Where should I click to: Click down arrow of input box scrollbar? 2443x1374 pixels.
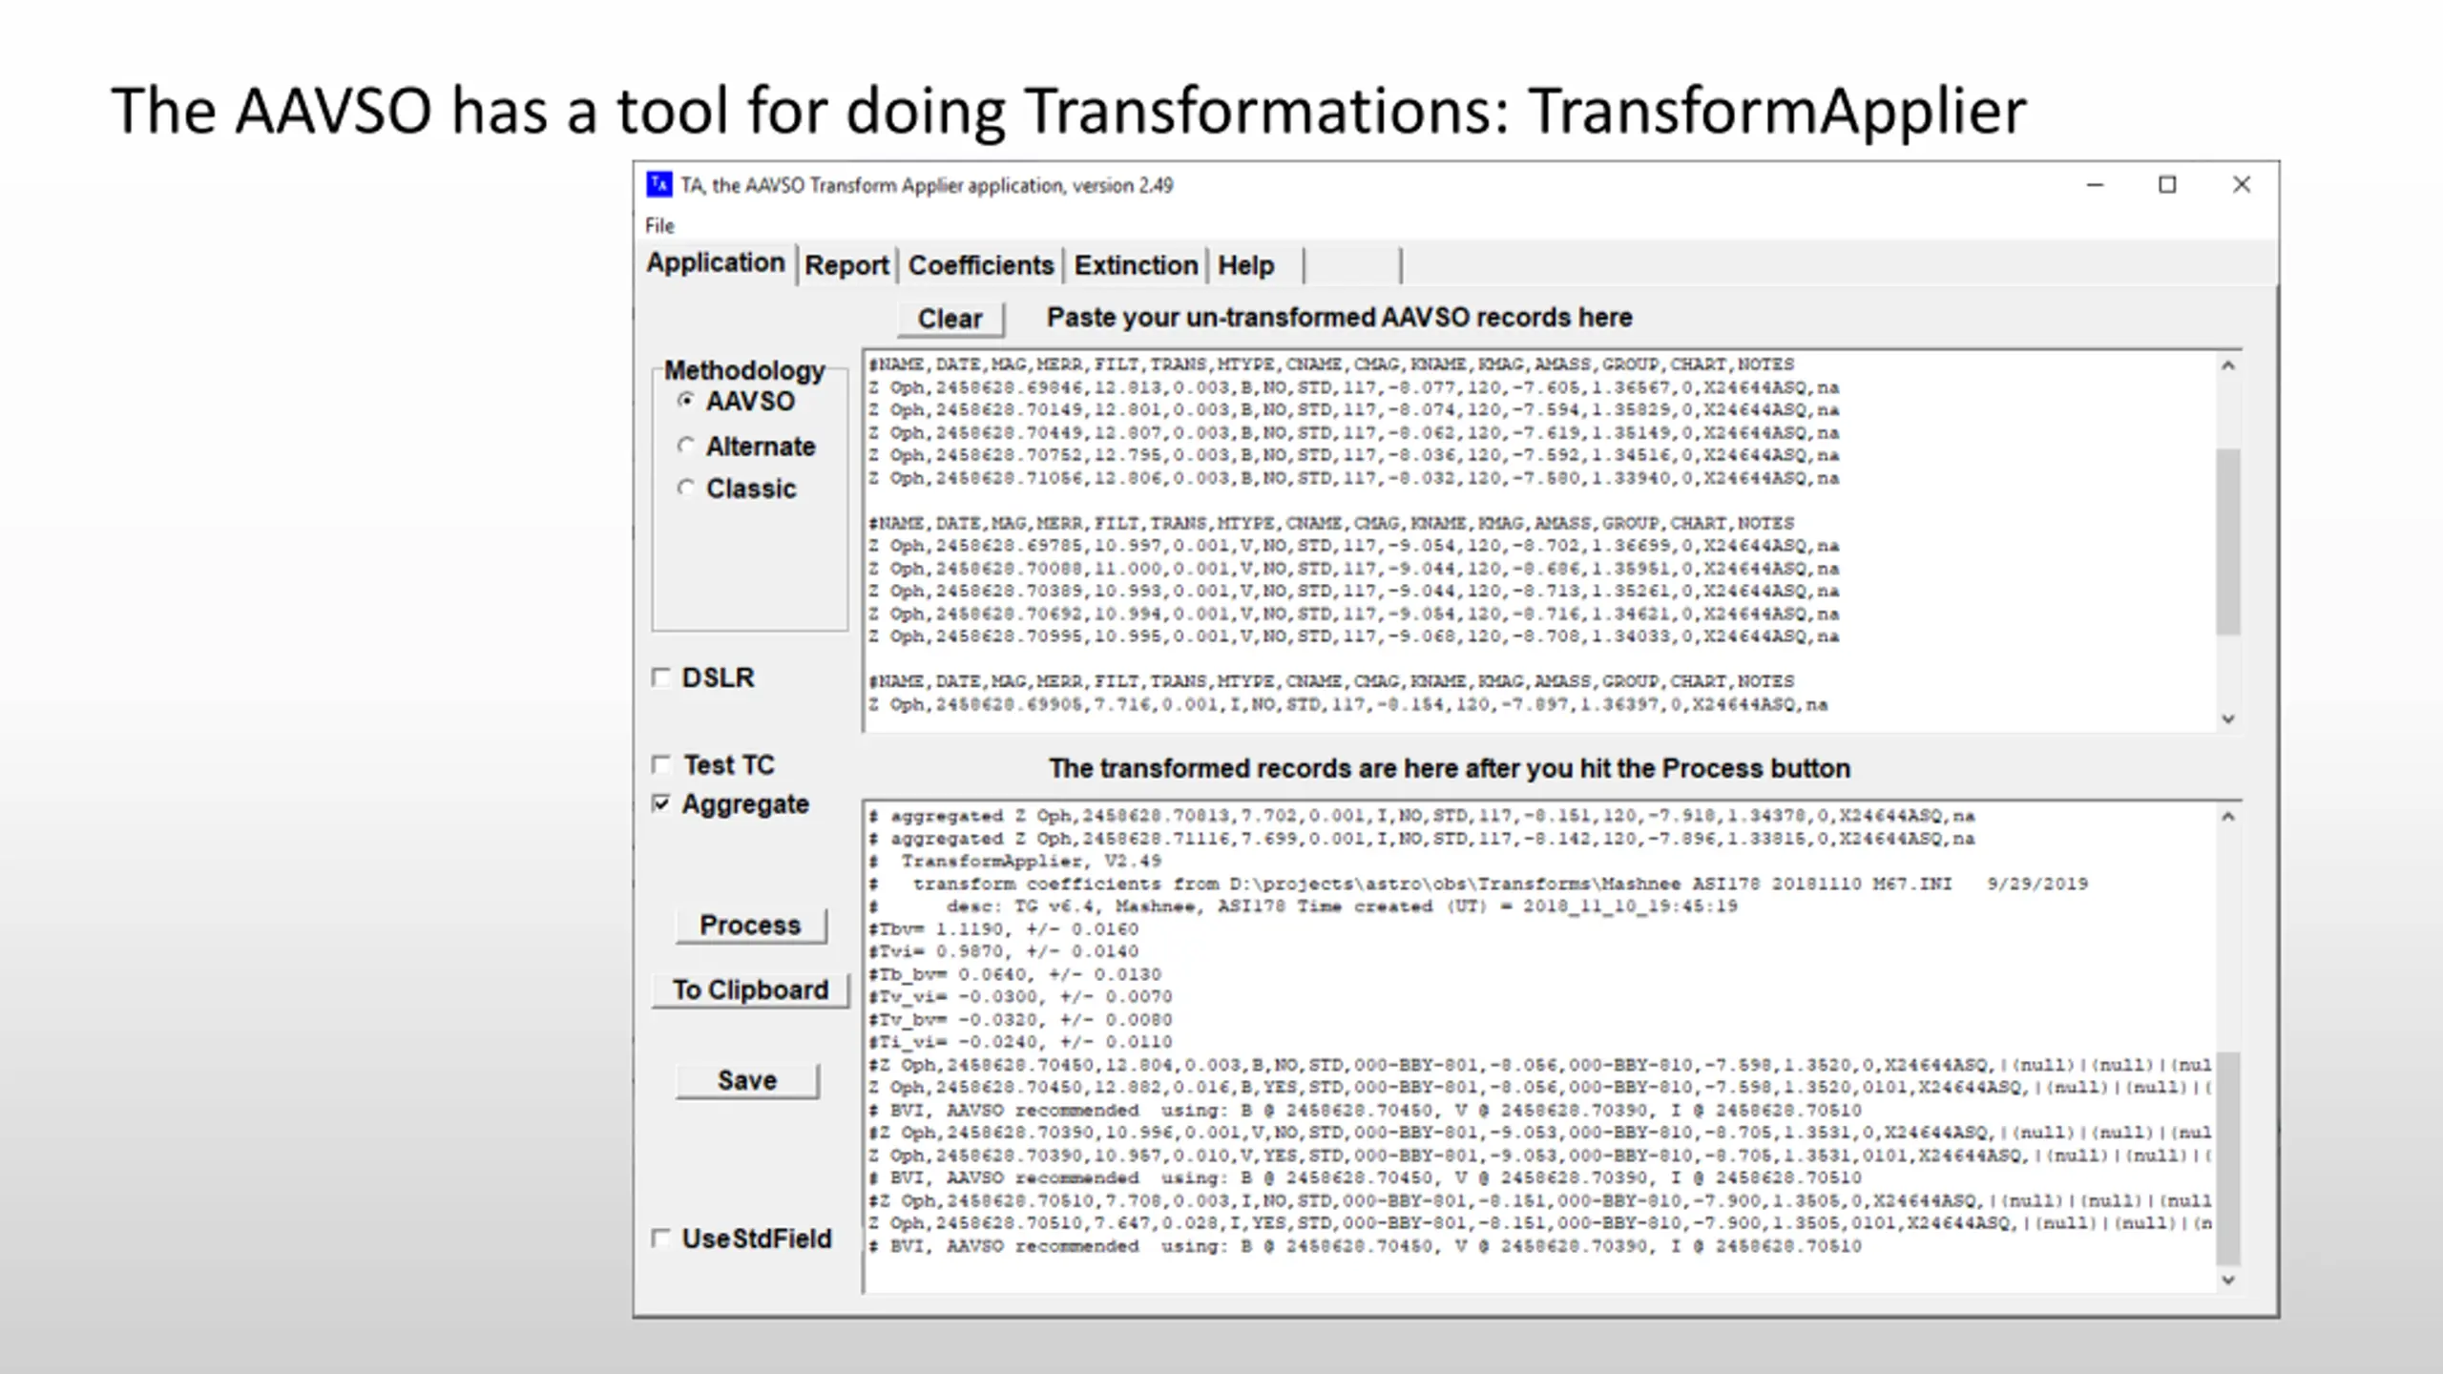2228,718
